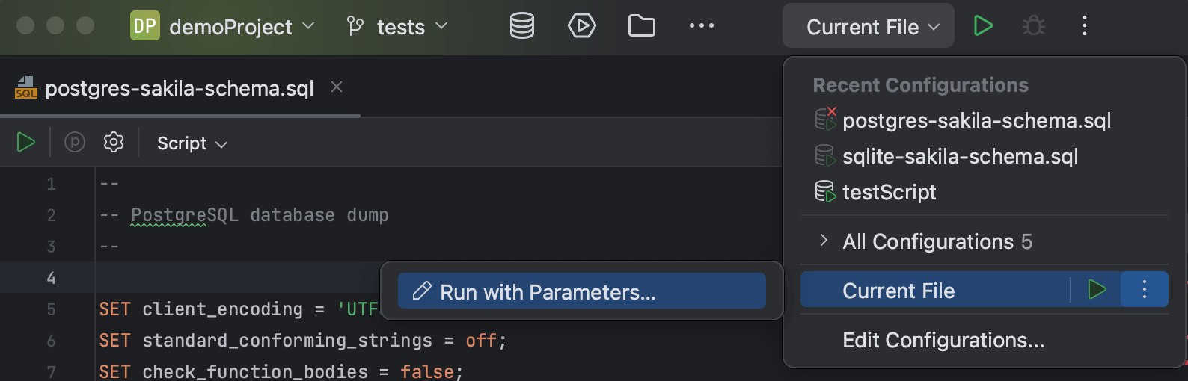The width and height of the screenshot is (1188, 381).
Task: Select Run with Parameters menu item
Action: pos(581,291)
